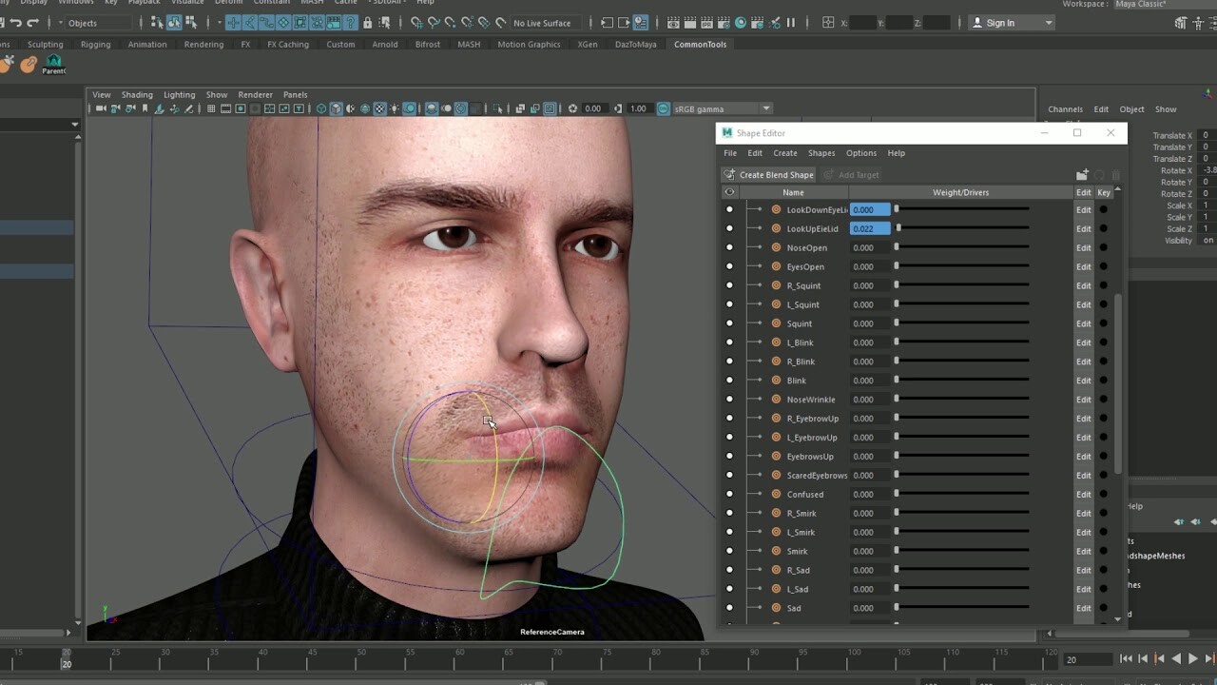The image size is (1217, 685).
Task: Open the Sign In dropdown
Action: (1013, 23)
